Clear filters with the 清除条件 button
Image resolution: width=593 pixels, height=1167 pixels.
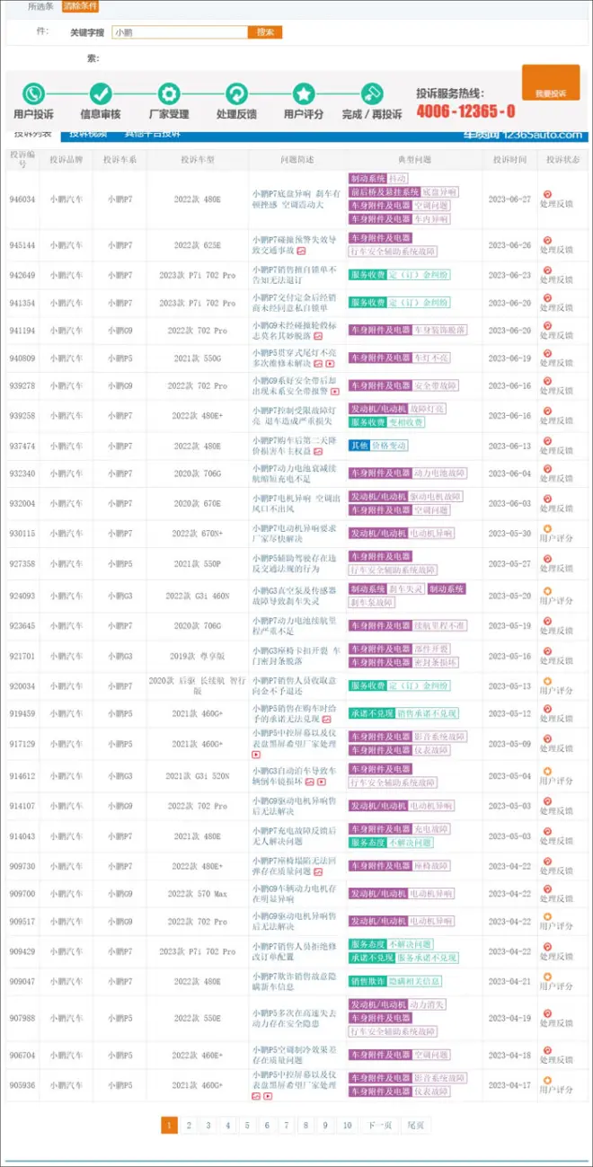coord(81,6)
